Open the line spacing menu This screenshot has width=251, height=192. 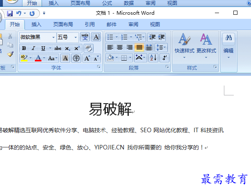click(161, 47)
